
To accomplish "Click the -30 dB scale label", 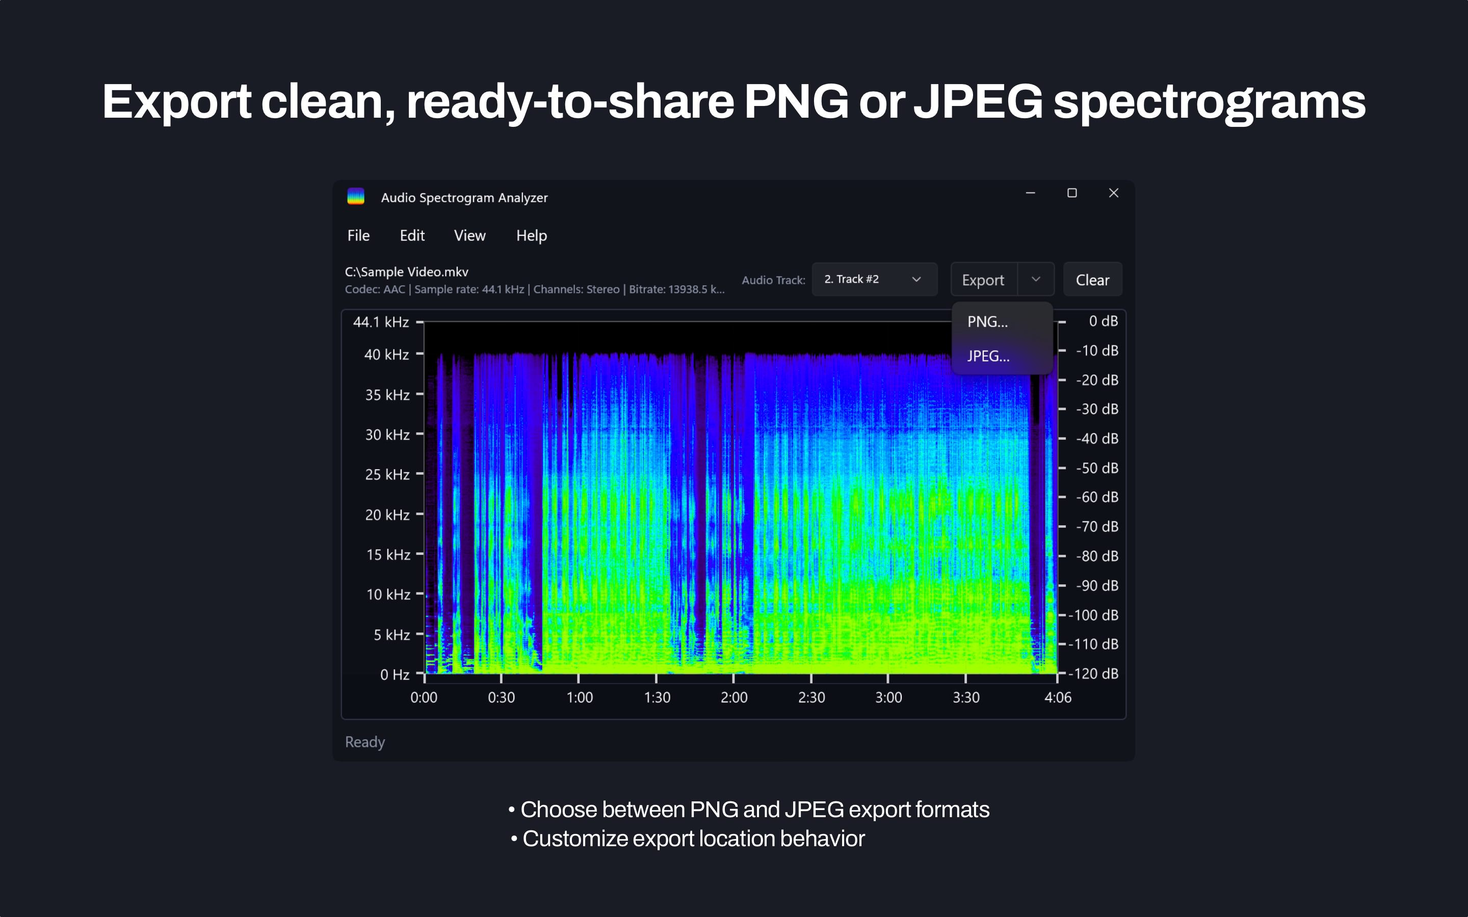I will coord(1097,410).
